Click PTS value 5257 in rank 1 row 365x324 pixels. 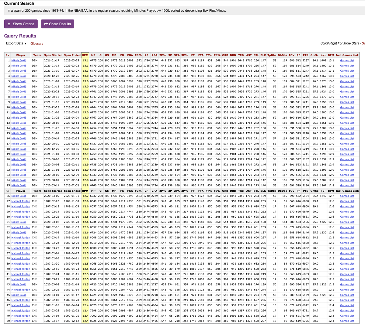click(305, 60)
